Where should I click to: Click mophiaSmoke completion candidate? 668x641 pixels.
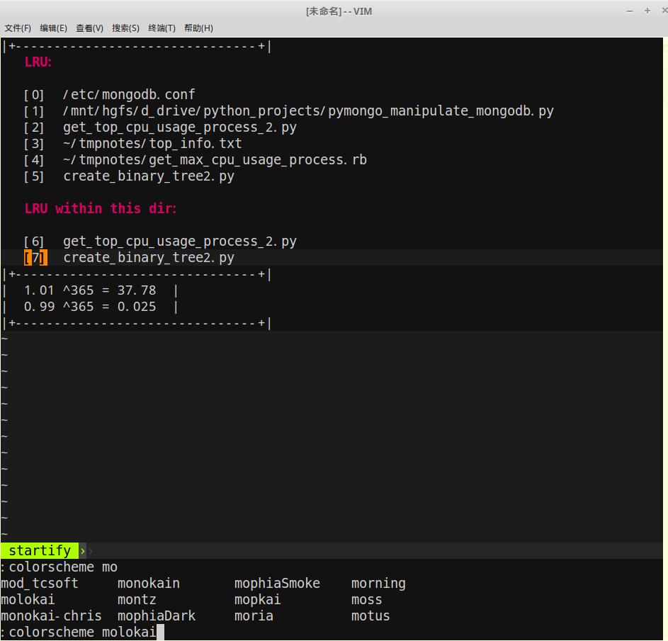pyautogui.click(x=278, y=584)
